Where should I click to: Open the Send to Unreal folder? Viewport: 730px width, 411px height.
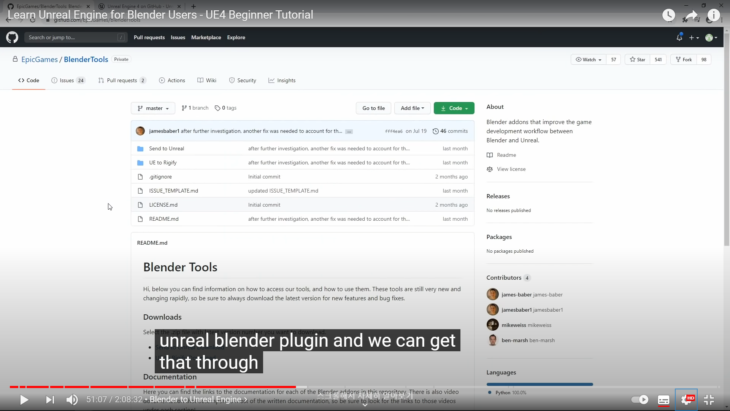click(x=167, y=148)
